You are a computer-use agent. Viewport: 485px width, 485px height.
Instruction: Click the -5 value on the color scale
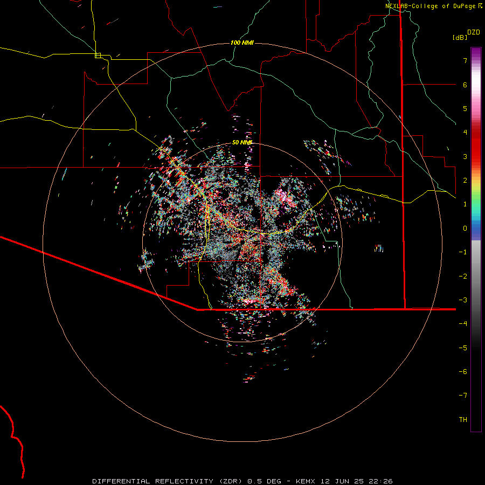point(463,348)
